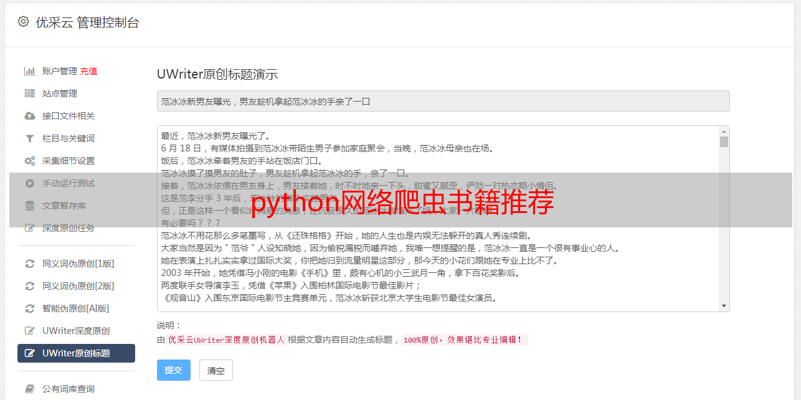The height and width of the screenshot is (400, 801).
Task: Click the 100%原创，效果堪比专业编辑！ text
Action: click(464, 340)
